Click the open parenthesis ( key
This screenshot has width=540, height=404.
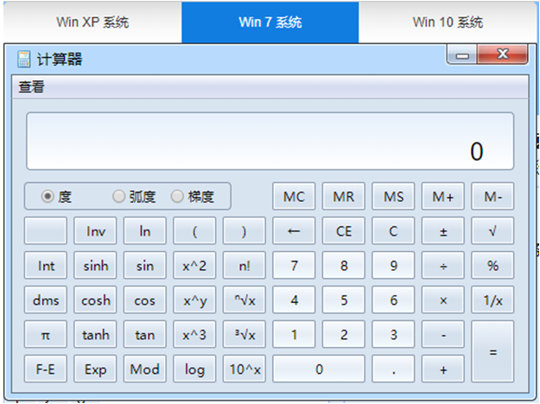point(194,230)
